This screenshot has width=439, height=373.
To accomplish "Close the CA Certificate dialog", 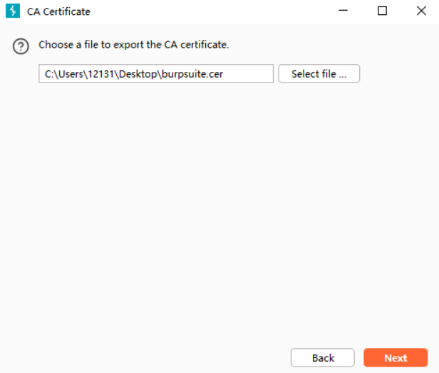I will click(420, 11).
